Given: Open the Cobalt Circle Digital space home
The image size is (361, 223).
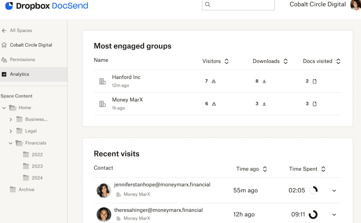Looking at the screenshot, I should point(31,45).
